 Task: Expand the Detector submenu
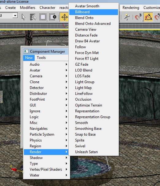point(46,88)
